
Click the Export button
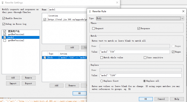click(x=29, y=83)
